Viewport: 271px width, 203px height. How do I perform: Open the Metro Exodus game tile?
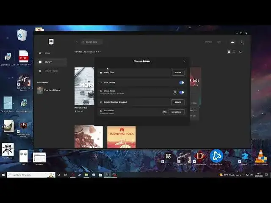tap(84, 86)
